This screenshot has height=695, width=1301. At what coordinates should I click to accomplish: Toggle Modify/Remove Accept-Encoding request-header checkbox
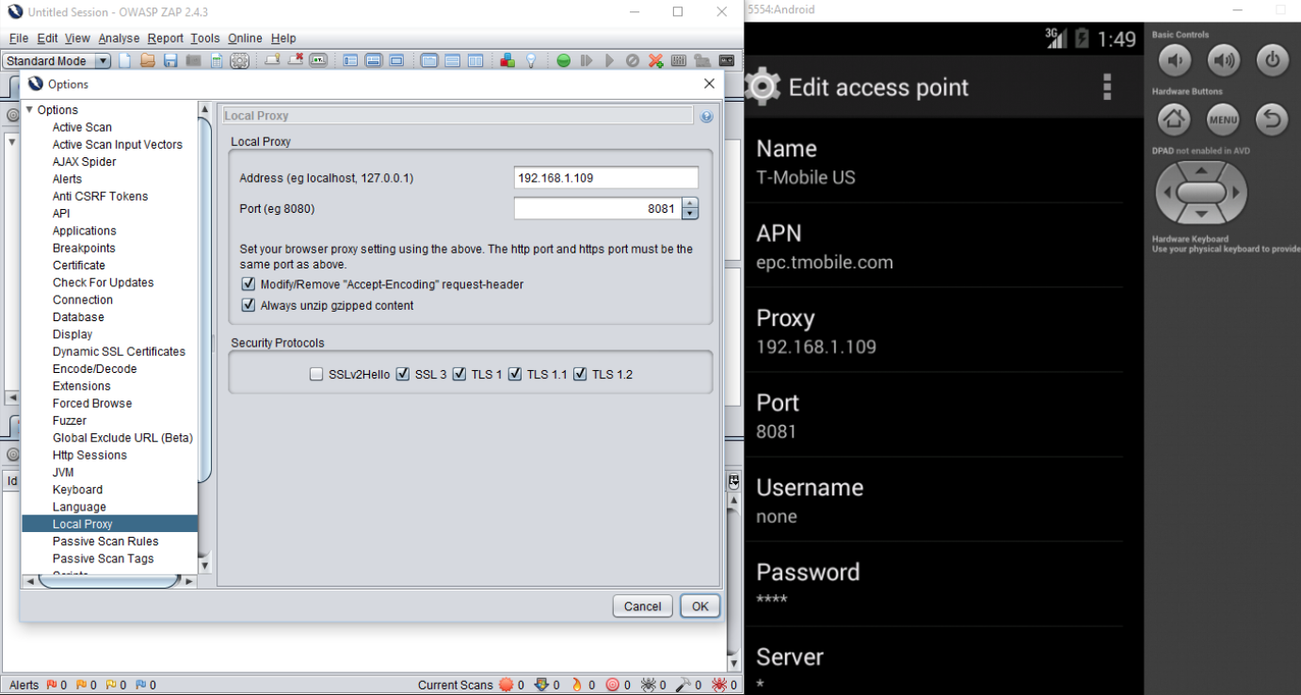pyautogui.click(x=249, y=283)
